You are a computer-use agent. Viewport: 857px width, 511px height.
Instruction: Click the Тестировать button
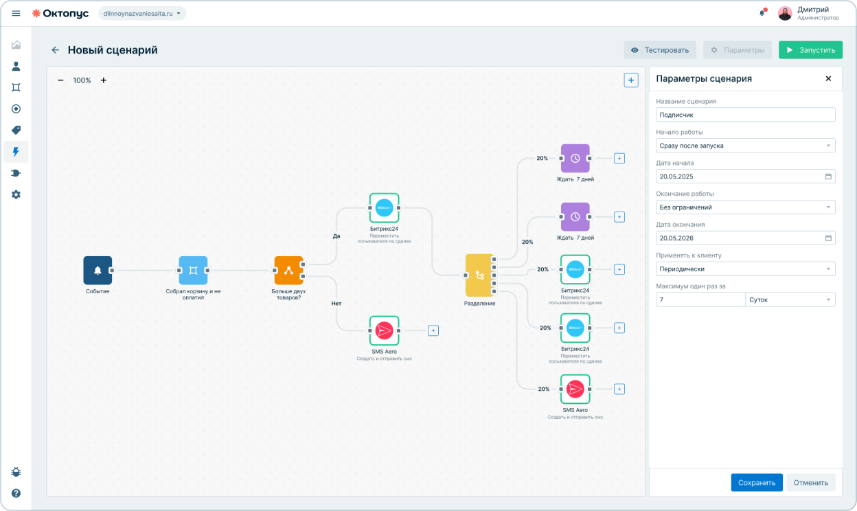(x=660, y=50)
